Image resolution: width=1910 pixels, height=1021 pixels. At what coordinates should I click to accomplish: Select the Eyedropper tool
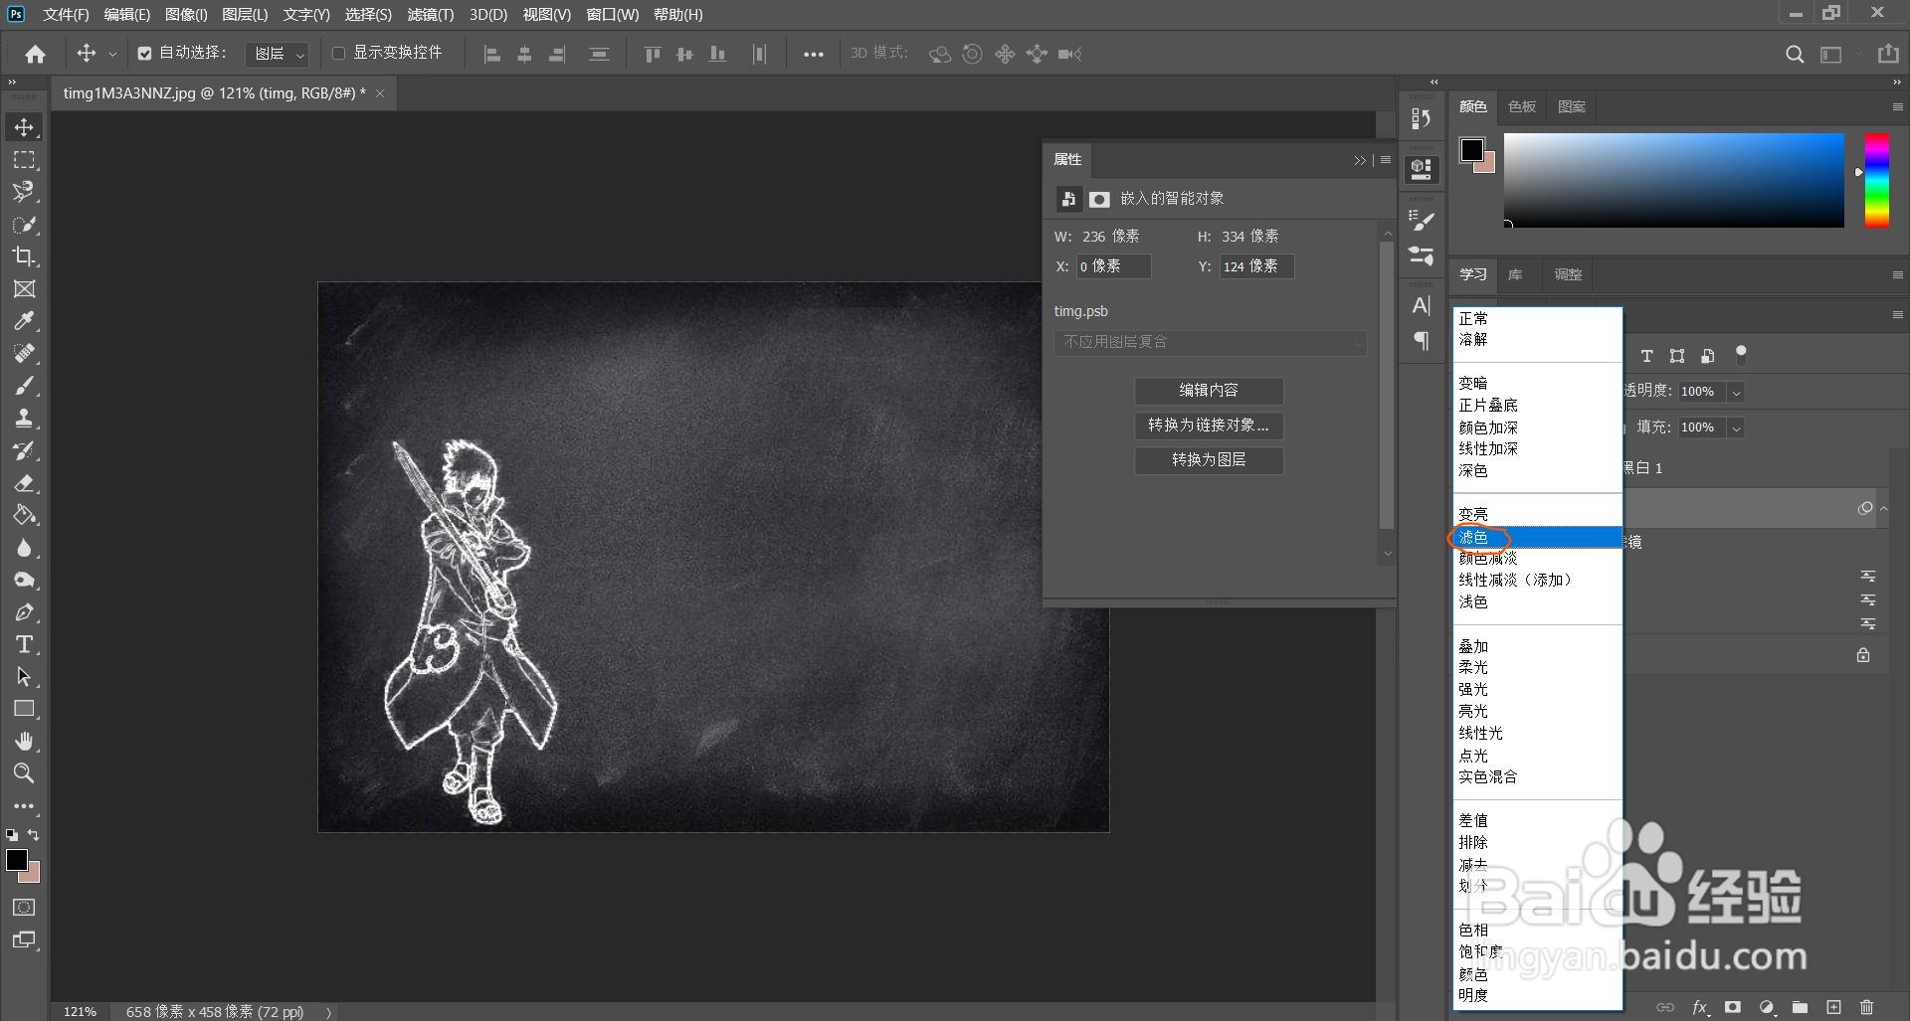click(24, 321)
